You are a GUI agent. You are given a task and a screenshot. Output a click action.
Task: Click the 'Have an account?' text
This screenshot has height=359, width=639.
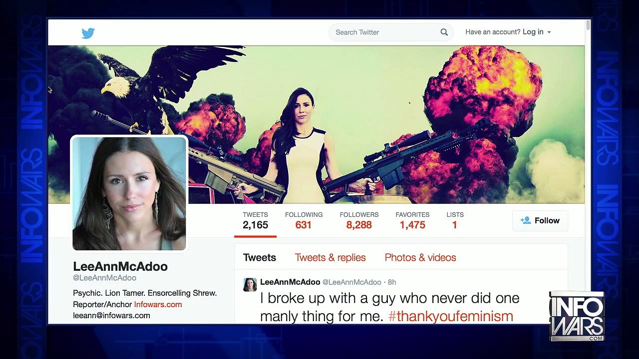pyautogui.click(x=493, y=32)
